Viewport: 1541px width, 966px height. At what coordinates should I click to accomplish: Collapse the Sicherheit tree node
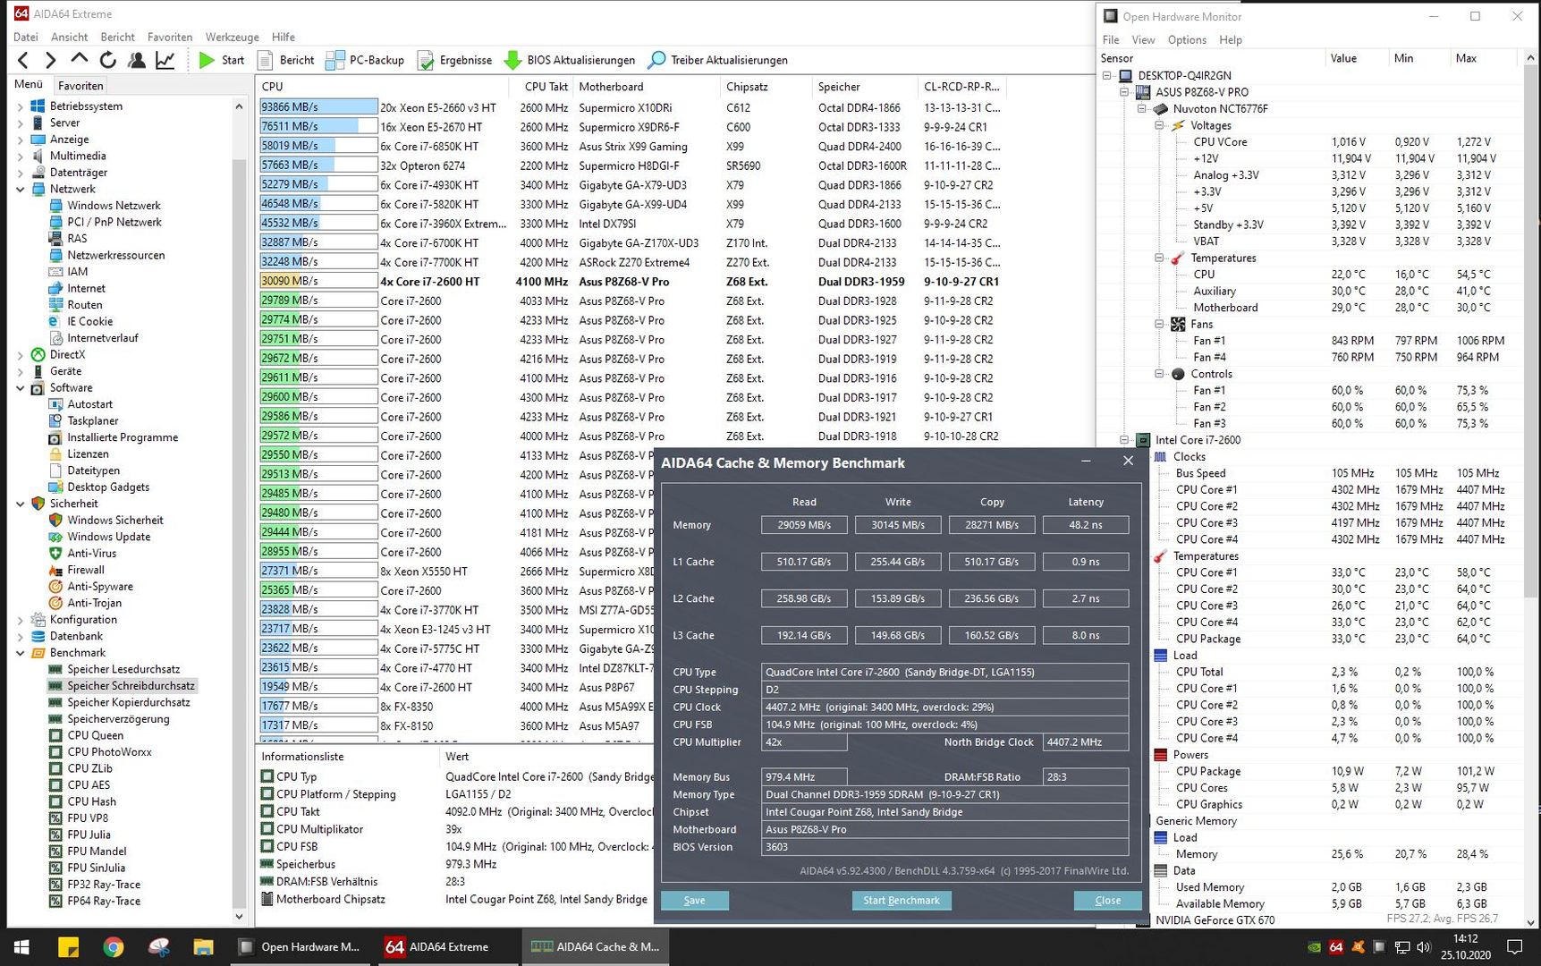click(21, 504)
